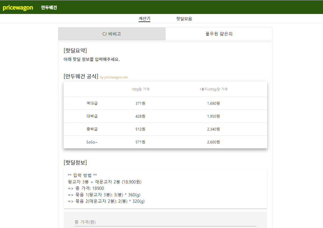323x228 pixels.
Task: Click the 571원 price cell
Action: [140, 142]
